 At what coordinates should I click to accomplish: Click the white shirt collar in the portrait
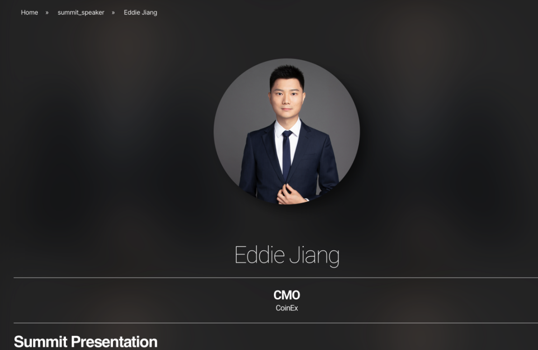(x=287, y=126)
